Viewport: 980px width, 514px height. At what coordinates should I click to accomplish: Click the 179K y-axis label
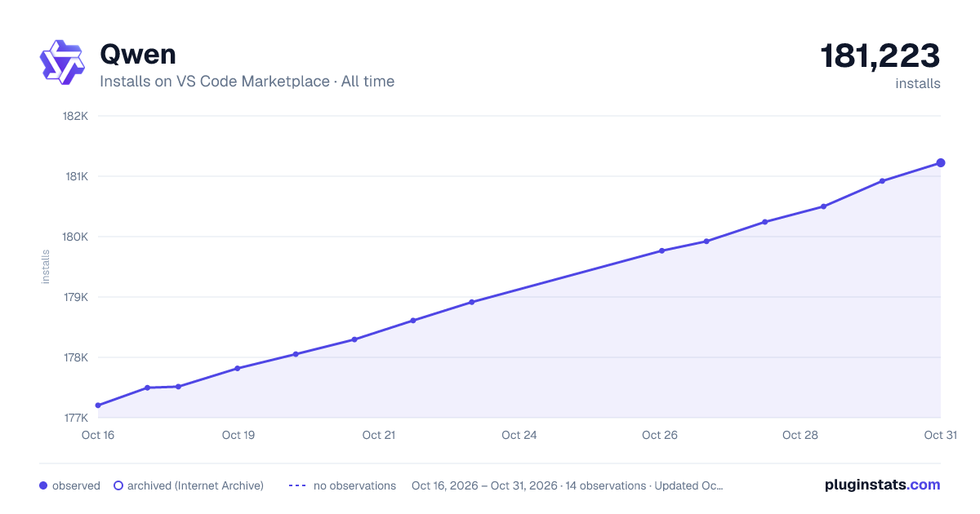pyautogui.click(x=75, y=297)
